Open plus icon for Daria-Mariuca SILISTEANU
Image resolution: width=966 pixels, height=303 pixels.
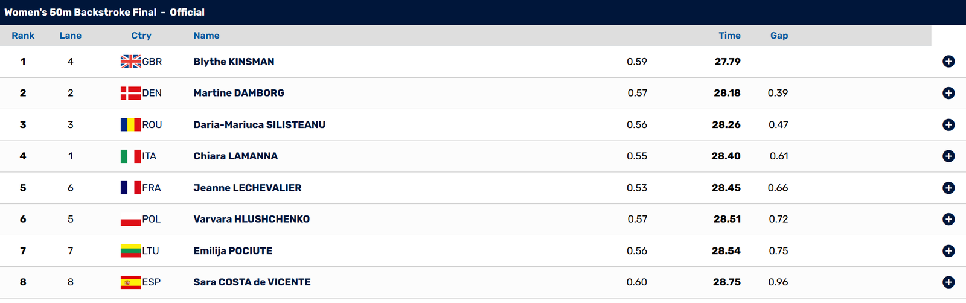tap(948, 125)
